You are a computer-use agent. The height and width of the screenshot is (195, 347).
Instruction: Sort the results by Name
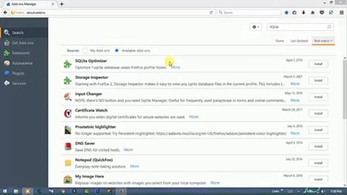pos(280,41)
